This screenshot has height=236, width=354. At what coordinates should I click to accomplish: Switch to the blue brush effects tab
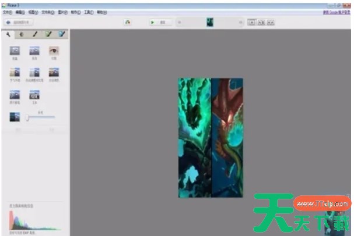pyautogui.click(x=61, y=34)
